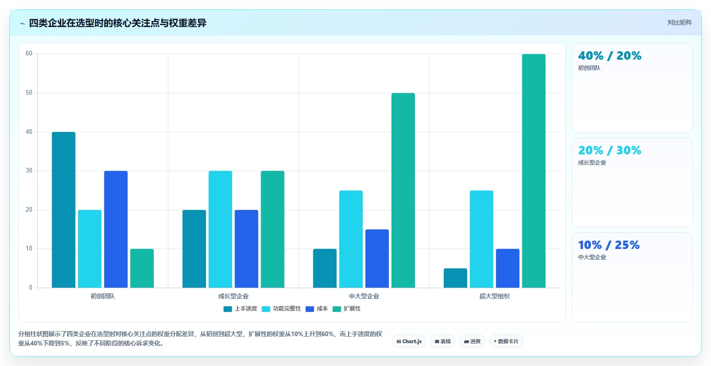Click the 中大型企业 x-axis label
Viewport: 711px width, 366px height.
pyautogui.click(x=364, y=296)
